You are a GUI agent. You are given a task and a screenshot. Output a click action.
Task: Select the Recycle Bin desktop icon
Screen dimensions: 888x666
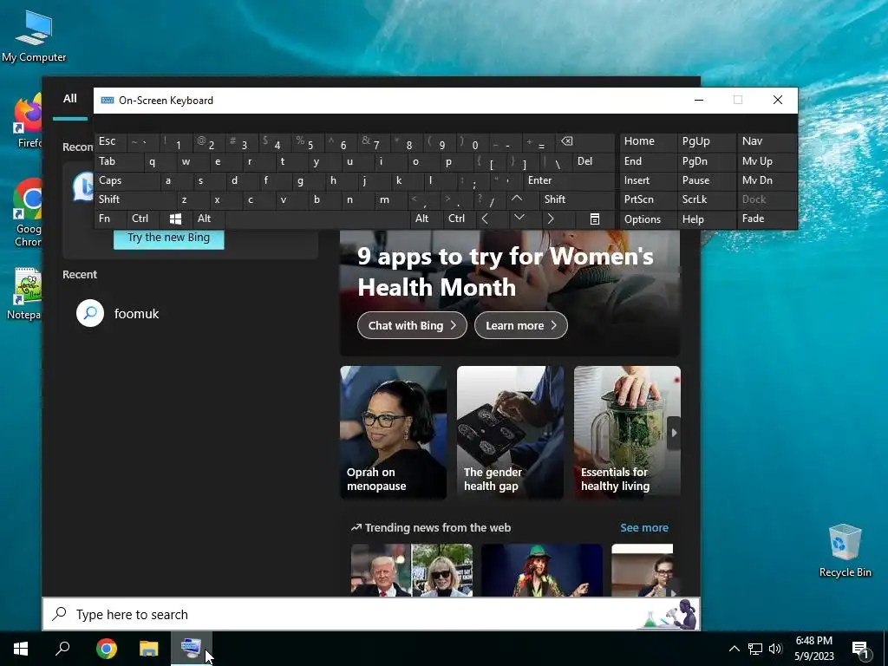click(845, 551)
